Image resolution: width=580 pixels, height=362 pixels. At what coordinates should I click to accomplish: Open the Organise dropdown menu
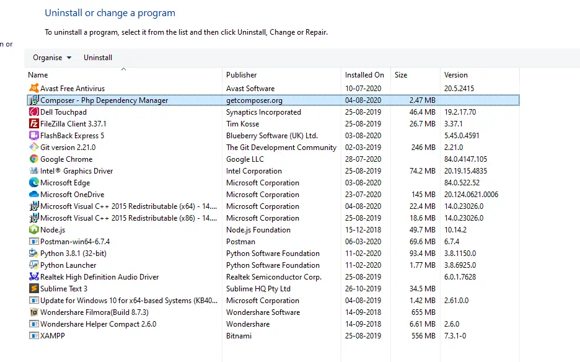coord(52,58)
